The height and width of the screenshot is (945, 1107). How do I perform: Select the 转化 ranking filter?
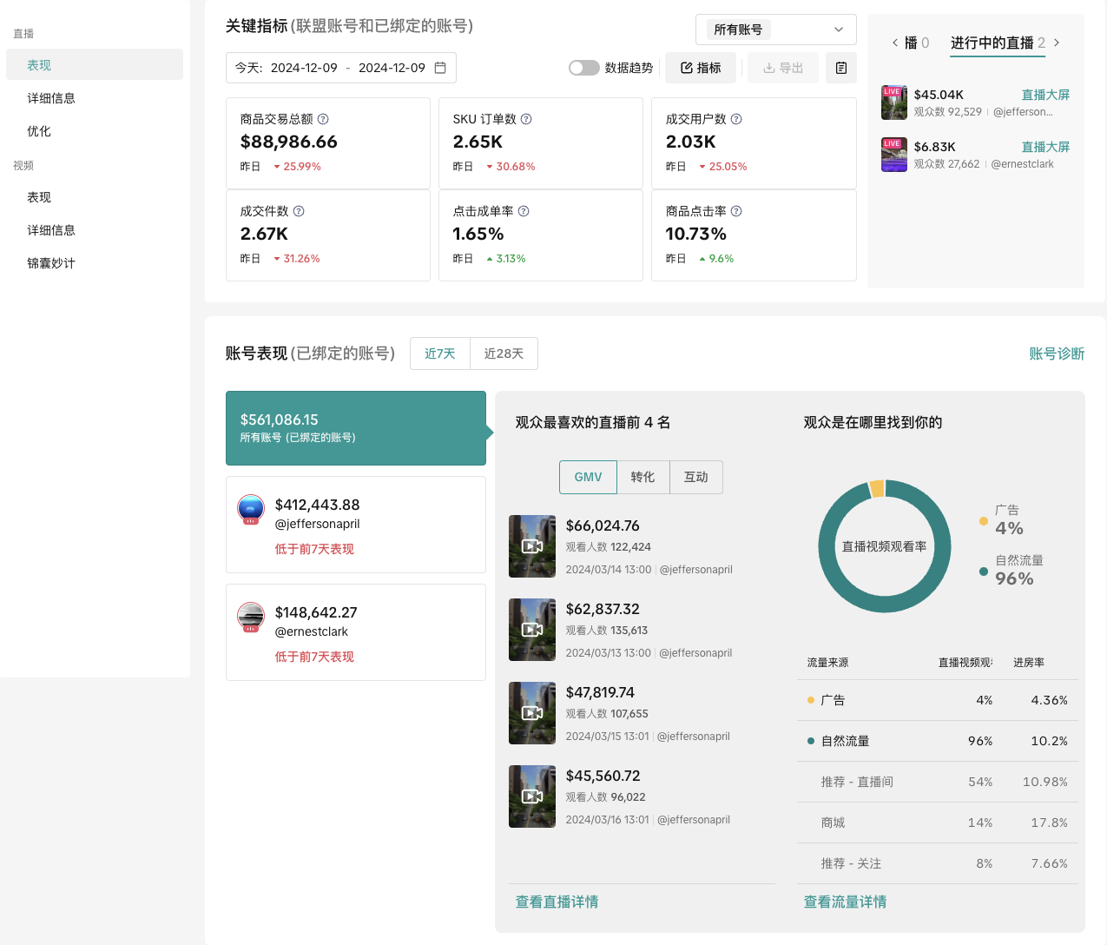(642, 477)
